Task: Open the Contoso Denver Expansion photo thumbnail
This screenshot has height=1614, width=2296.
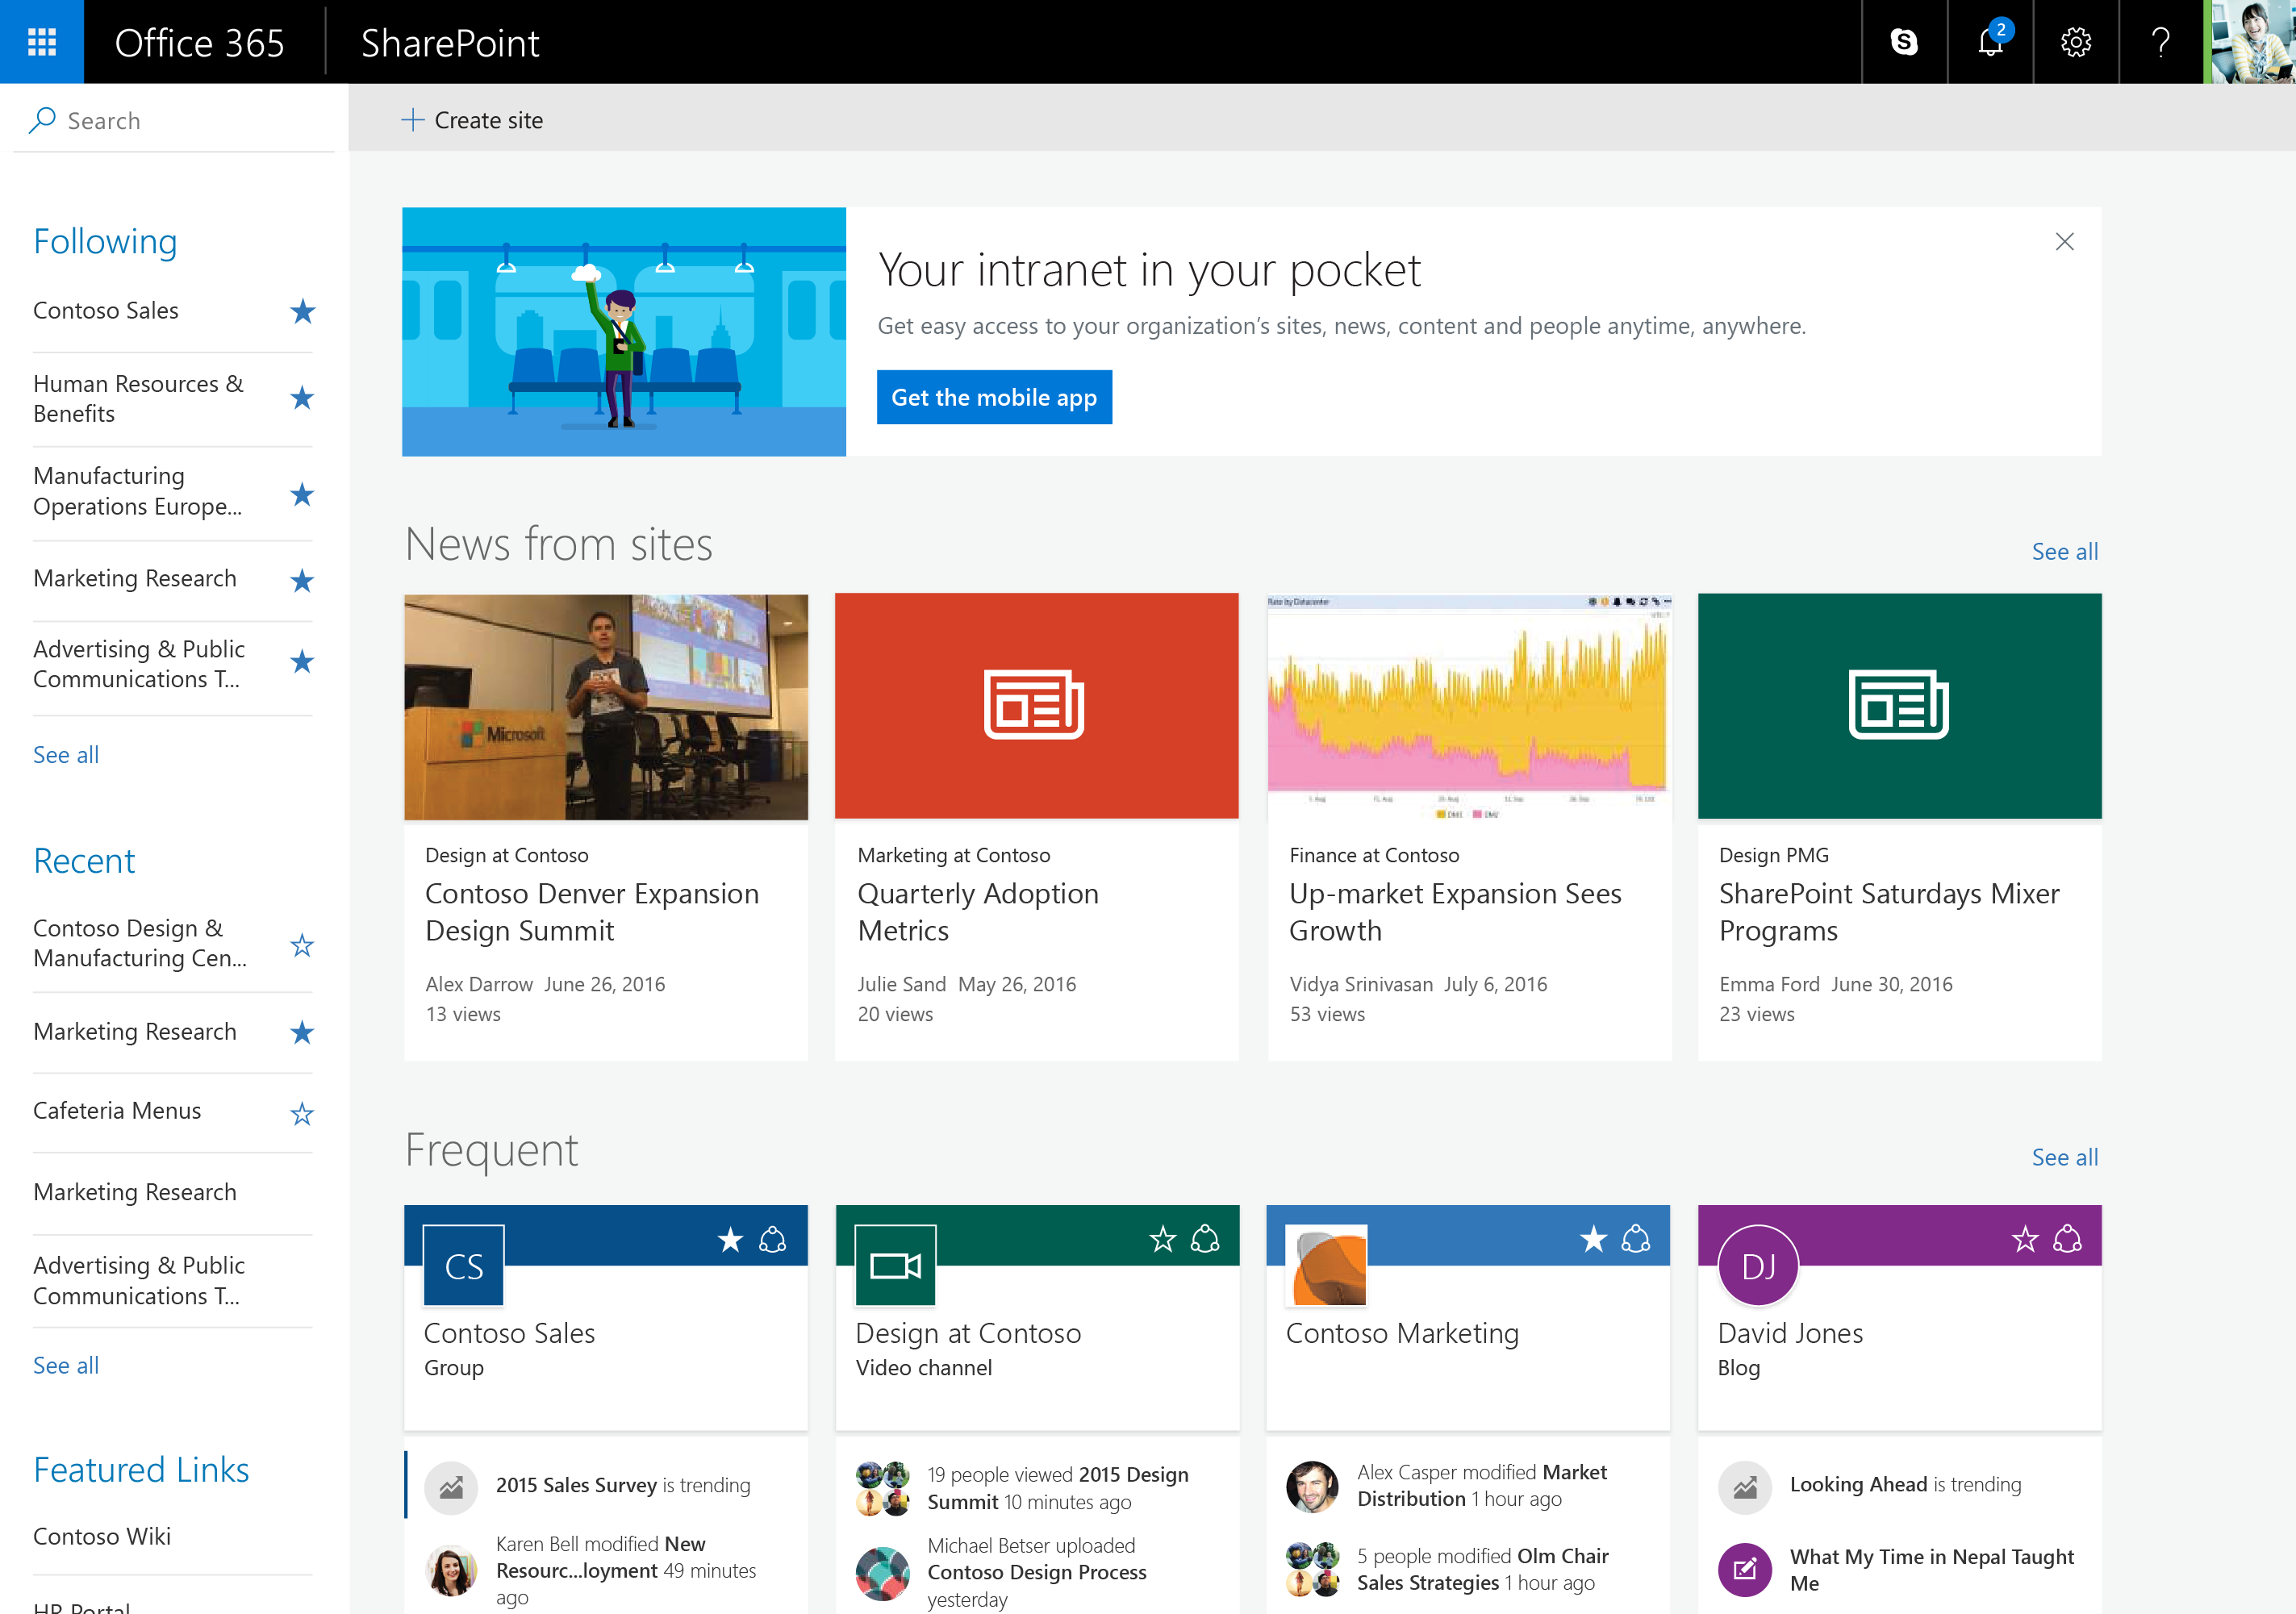Action: (x=606, y=707)
